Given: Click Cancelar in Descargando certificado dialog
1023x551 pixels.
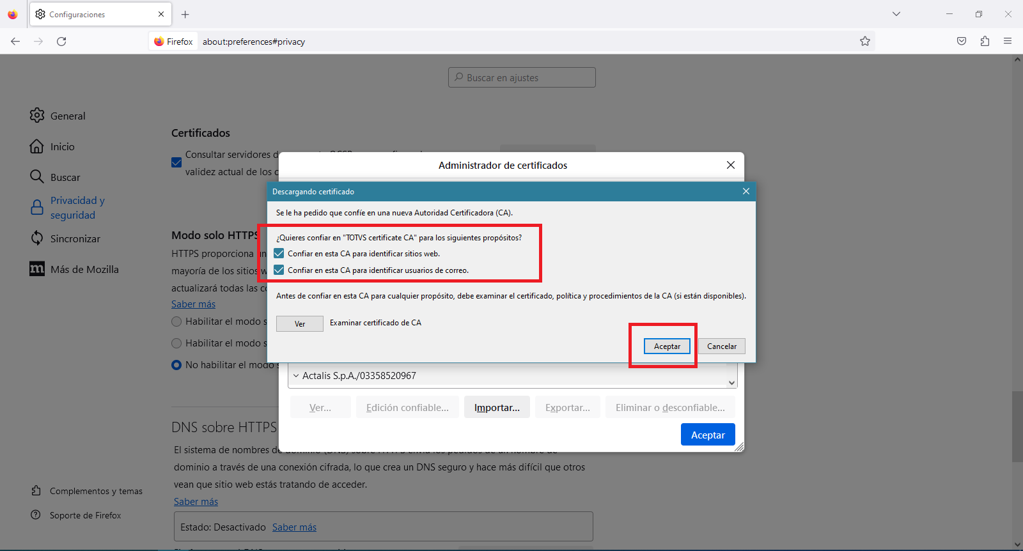Looking at the screenshot, I should tap(722, 346).
